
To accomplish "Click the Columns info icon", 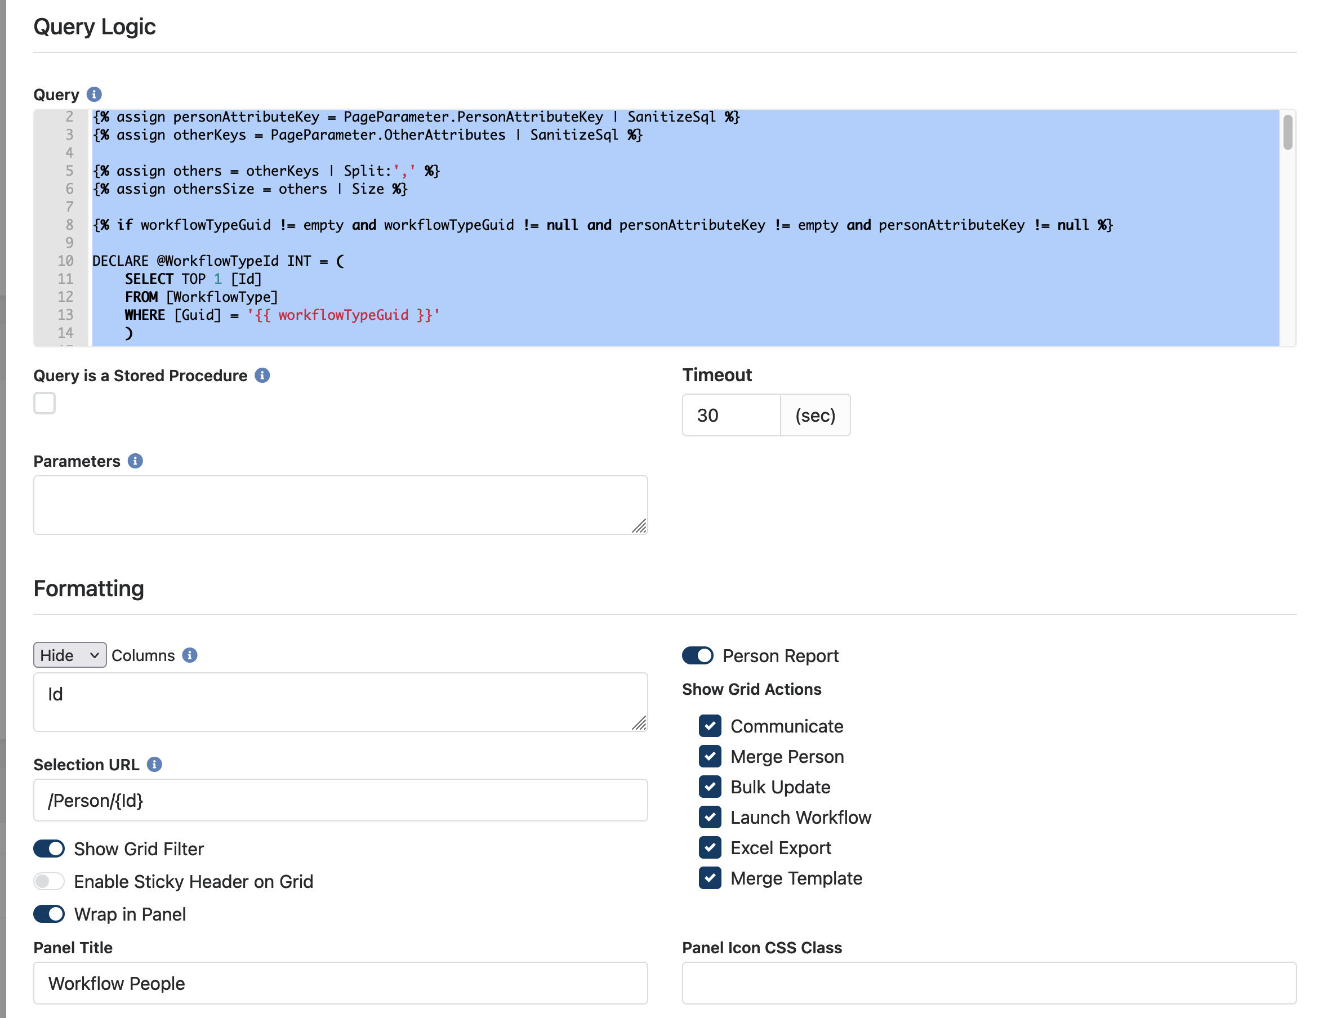I will coord(190,655).
